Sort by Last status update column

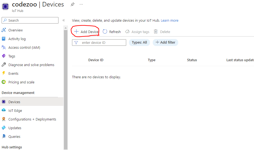[240, 60]
